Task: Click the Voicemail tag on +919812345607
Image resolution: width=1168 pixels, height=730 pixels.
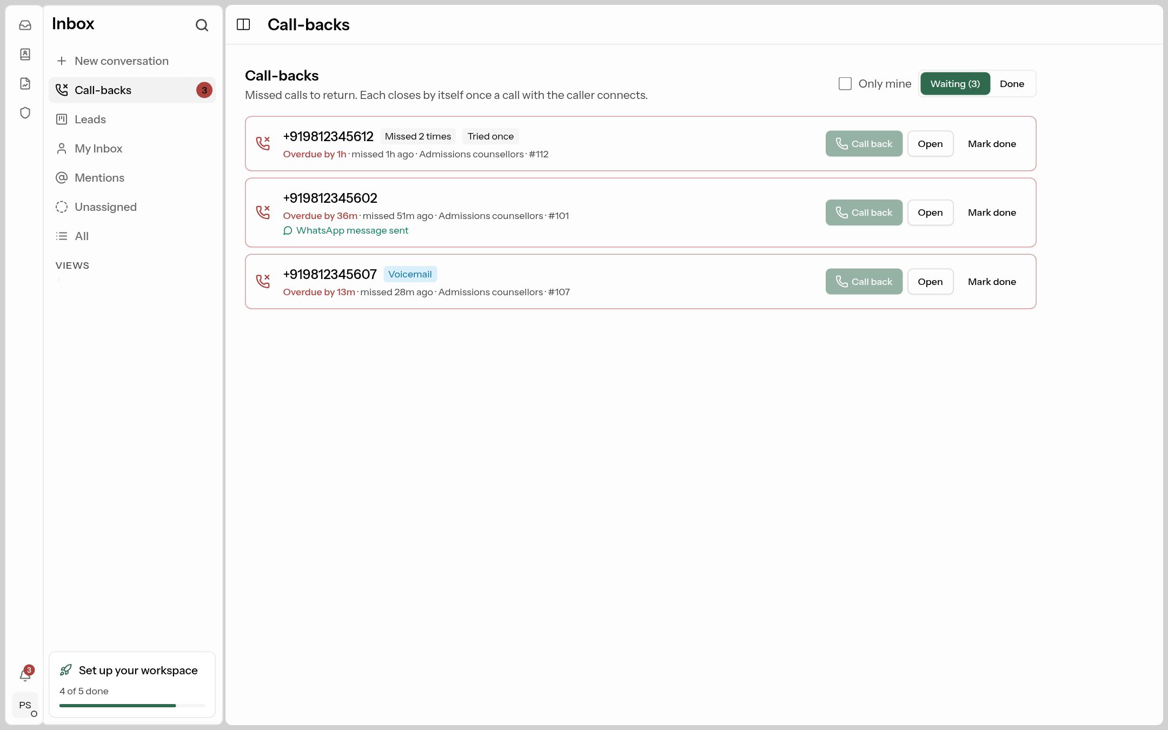Action: click(x=410, y=274)
